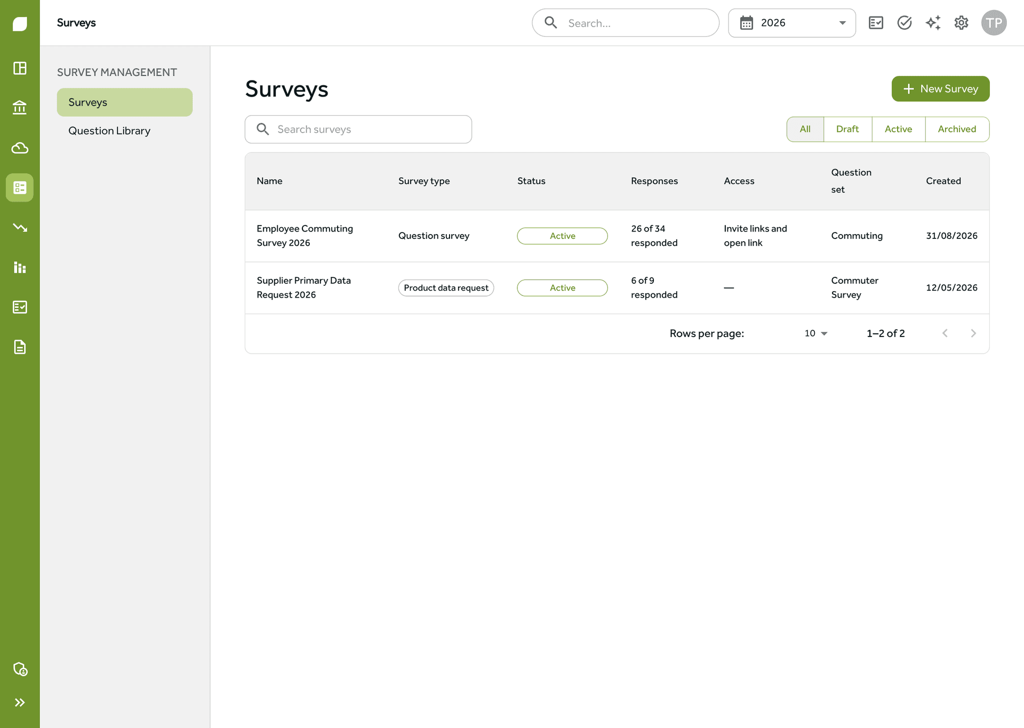Viewport: 1024px width, 728px height.
Task: Filter surveys by All
Action: click(805, 129)
